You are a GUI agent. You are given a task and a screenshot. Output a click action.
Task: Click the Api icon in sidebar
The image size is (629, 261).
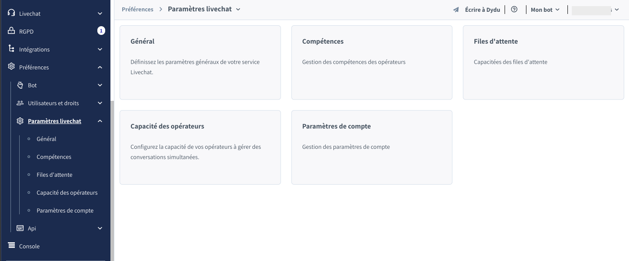(20, 228)
